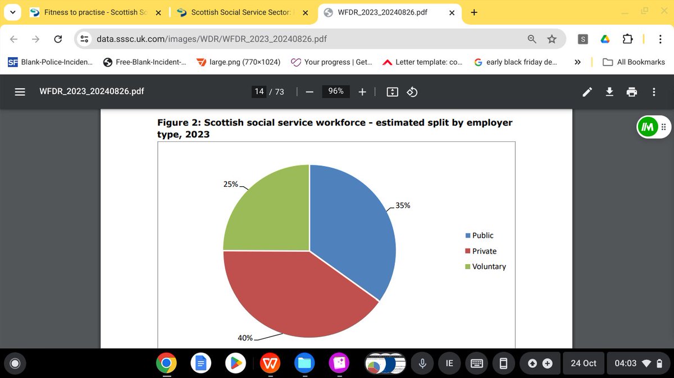Toggle dictation microphone in shelf
The width and height of the screenshot is (674, 378).
pyautogui.click(x=422, y=363)
